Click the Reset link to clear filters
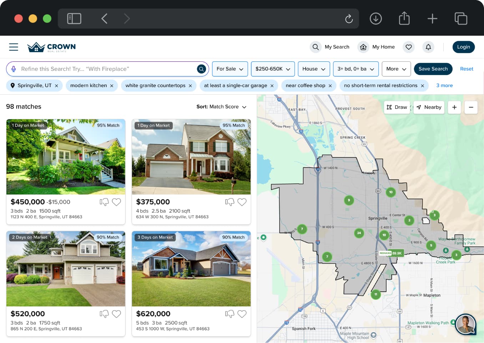 point(467,69)
